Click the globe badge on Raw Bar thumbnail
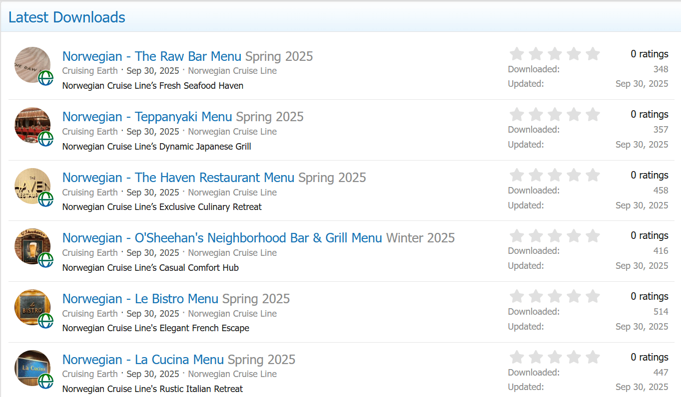This screenshot has width=681, height=397. 46,78
